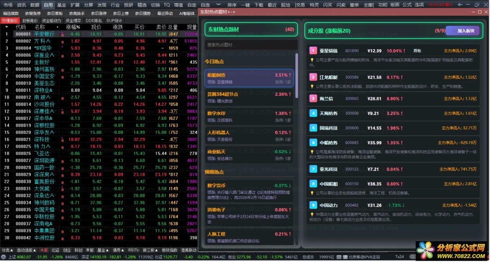This screenshot has width=491, height=262.
Task: Expand the 分类 dropdown at the bottom
Action: (x=8, y=250)
